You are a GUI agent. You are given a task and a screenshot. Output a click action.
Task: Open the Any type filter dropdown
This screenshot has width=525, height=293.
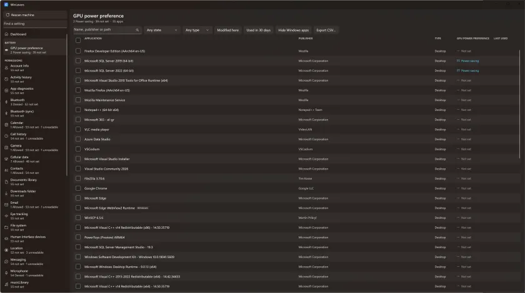[197, 30]
